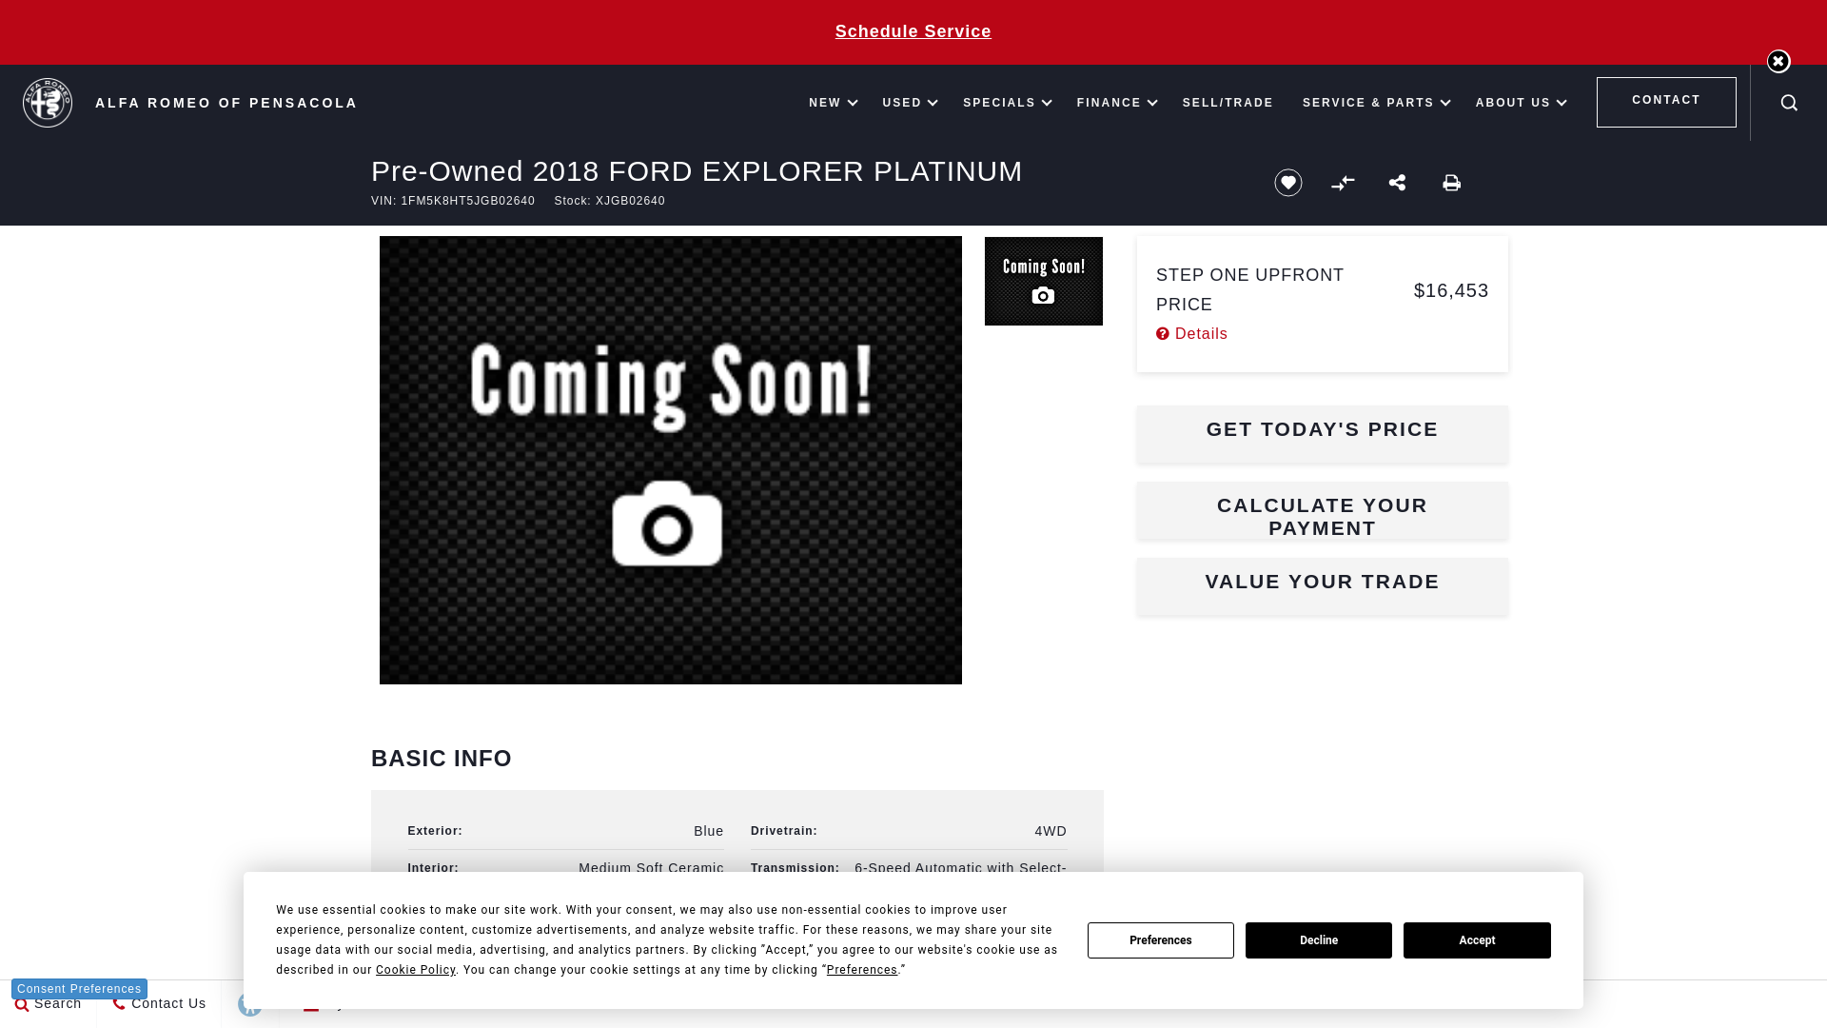
Task: Add vehicle to compare with arrows icon
Action: [x=1343, y=183]
